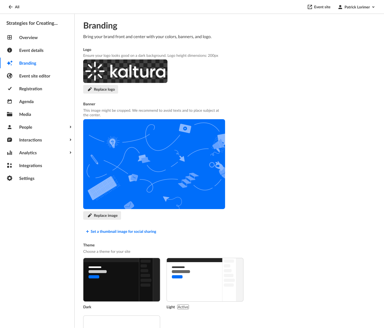Click the Dark theme label

[x=87, y=307]
